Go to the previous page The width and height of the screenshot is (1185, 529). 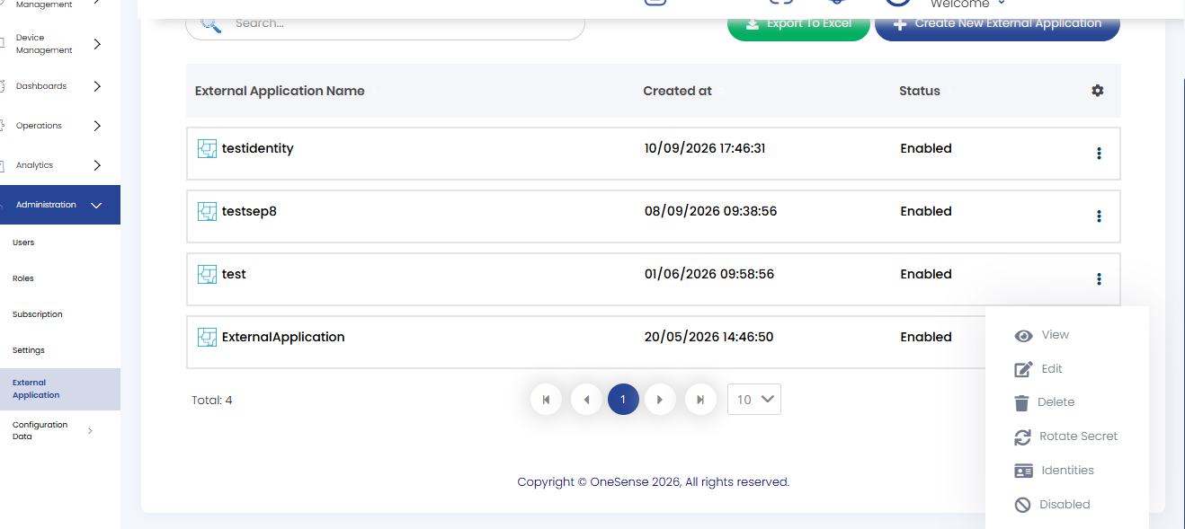pyautogui.click(x=586, y=400)
